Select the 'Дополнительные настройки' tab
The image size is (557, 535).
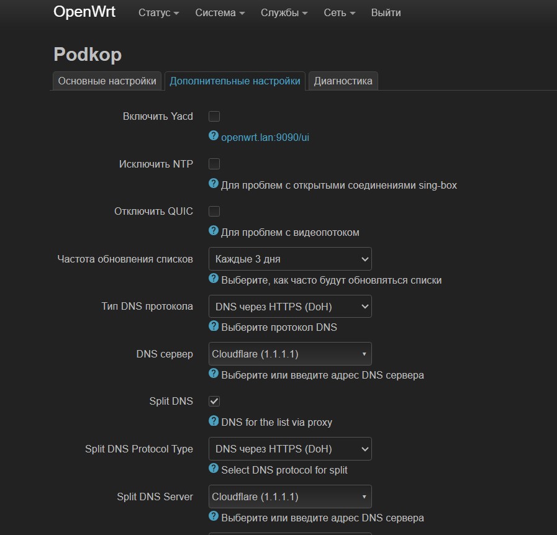(235, 81)
